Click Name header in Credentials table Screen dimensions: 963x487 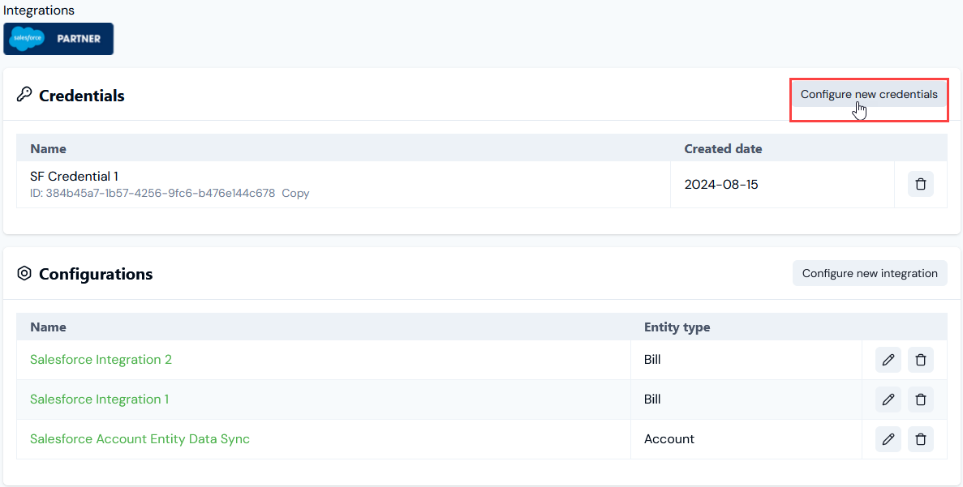tap(48, 148)
